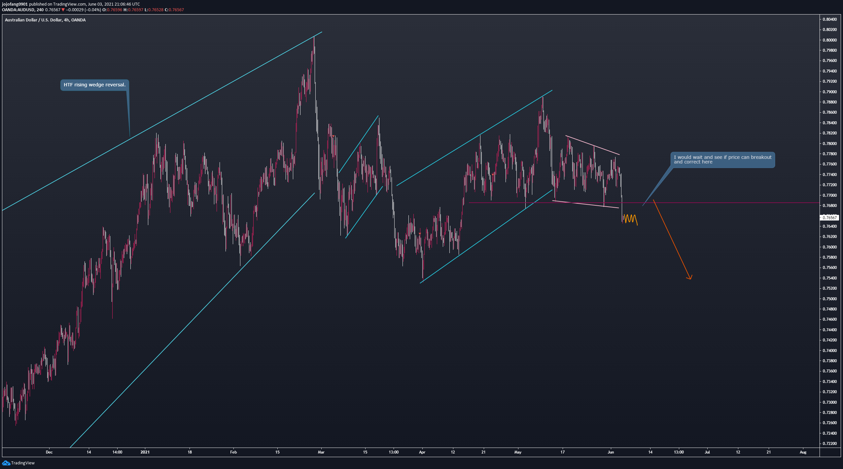The width and height of the screenshot is (843, 469).
Task: Select the orange zigzag consolidation drawing
Action: coord(630,220)
